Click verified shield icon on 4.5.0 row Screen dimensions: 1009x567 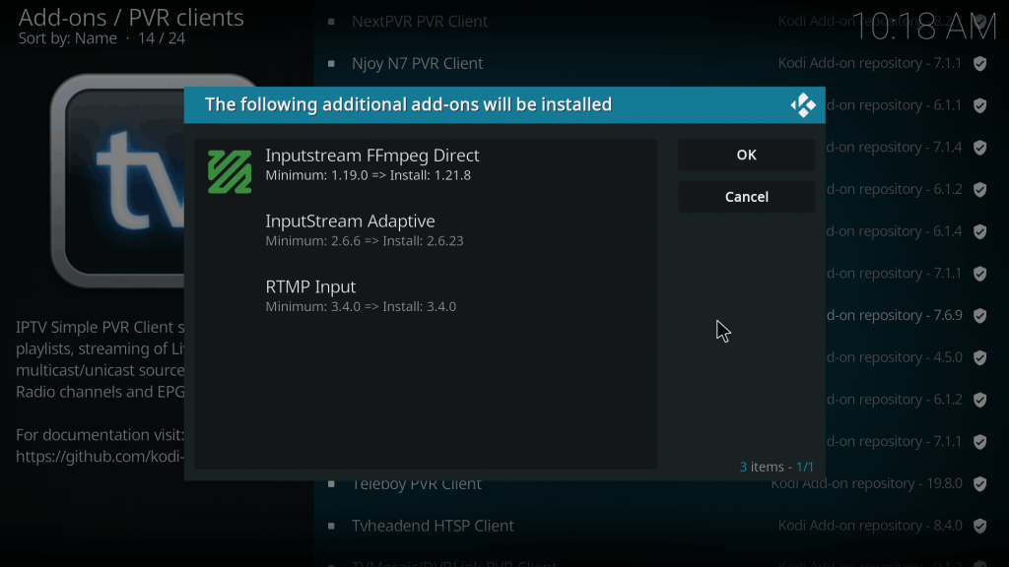pyautogui.click(x=979, y=358)
